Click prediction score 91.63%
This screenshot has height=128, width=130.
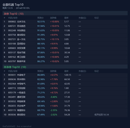[x=41, y=31]
